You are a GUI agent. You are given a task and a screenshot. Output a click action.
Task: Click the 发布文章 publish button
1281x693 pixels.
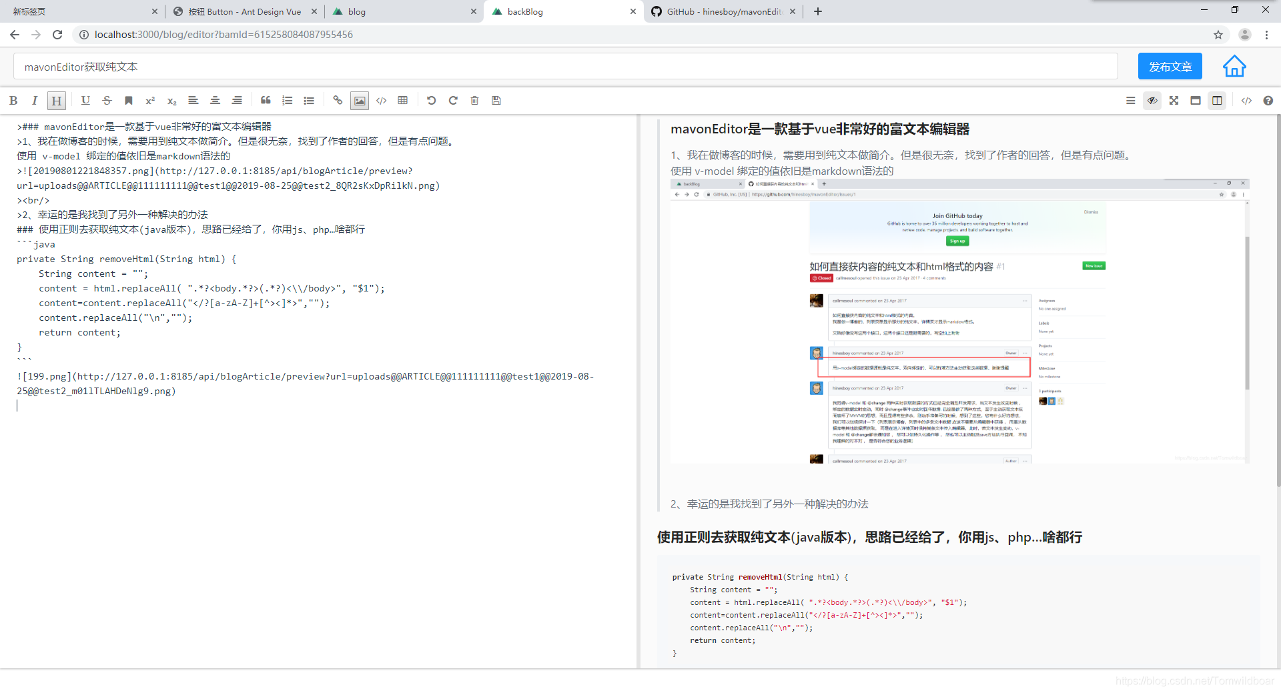click(x=1169, y=66)
